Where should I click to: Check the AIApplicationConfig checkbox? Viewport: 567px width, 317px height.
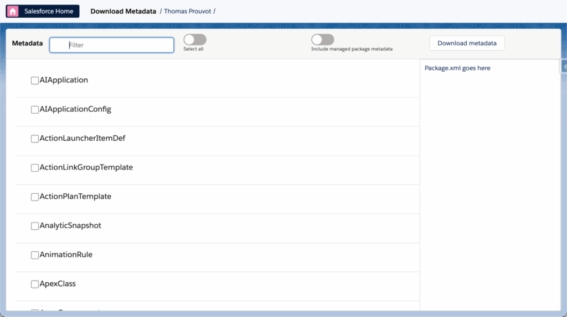click(35, 110)
